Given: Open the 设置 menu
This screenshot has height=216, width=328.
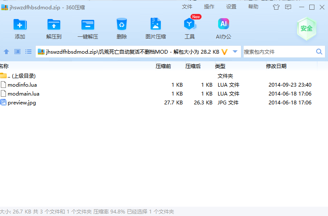Looking at the screenshot, I should click(x=231, y=7).
